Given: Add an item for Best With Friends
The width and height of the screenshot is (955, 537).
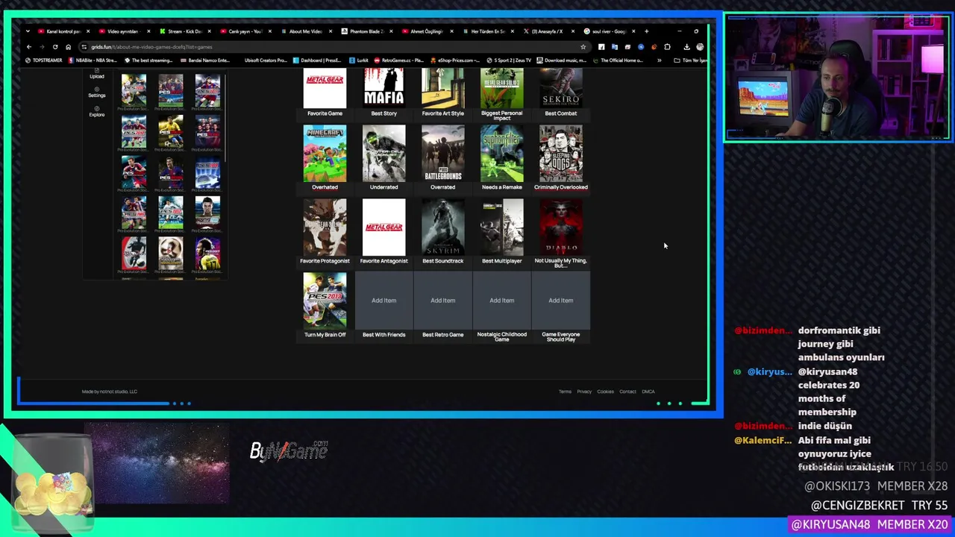Looking at the screenshot, I should (x=383, y=301).
